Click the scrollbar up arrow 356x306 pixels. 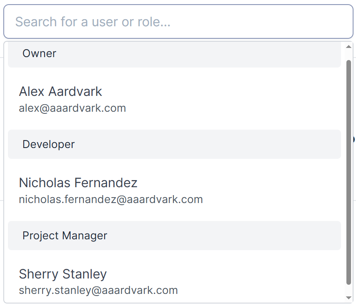point(349,46)
